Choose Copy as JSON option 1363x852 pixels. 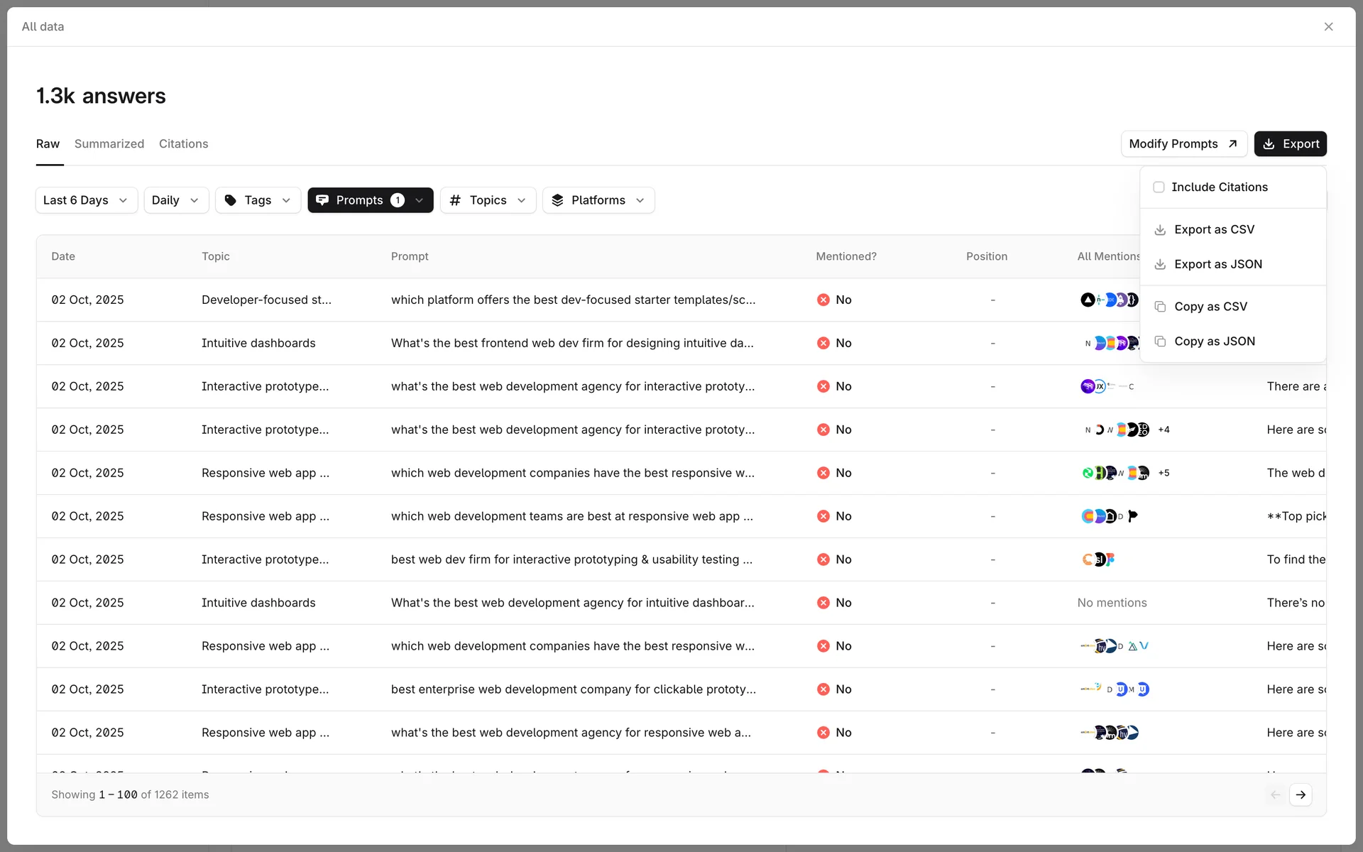tap(1214, 342)
